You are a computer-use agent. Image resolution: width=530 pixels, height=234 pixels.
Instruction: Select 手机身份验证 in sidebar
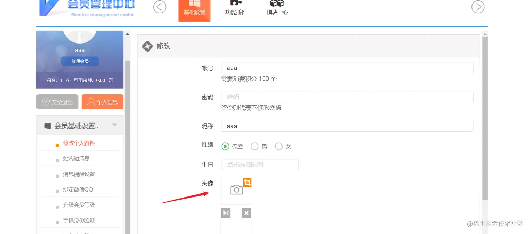click(79, 220)
